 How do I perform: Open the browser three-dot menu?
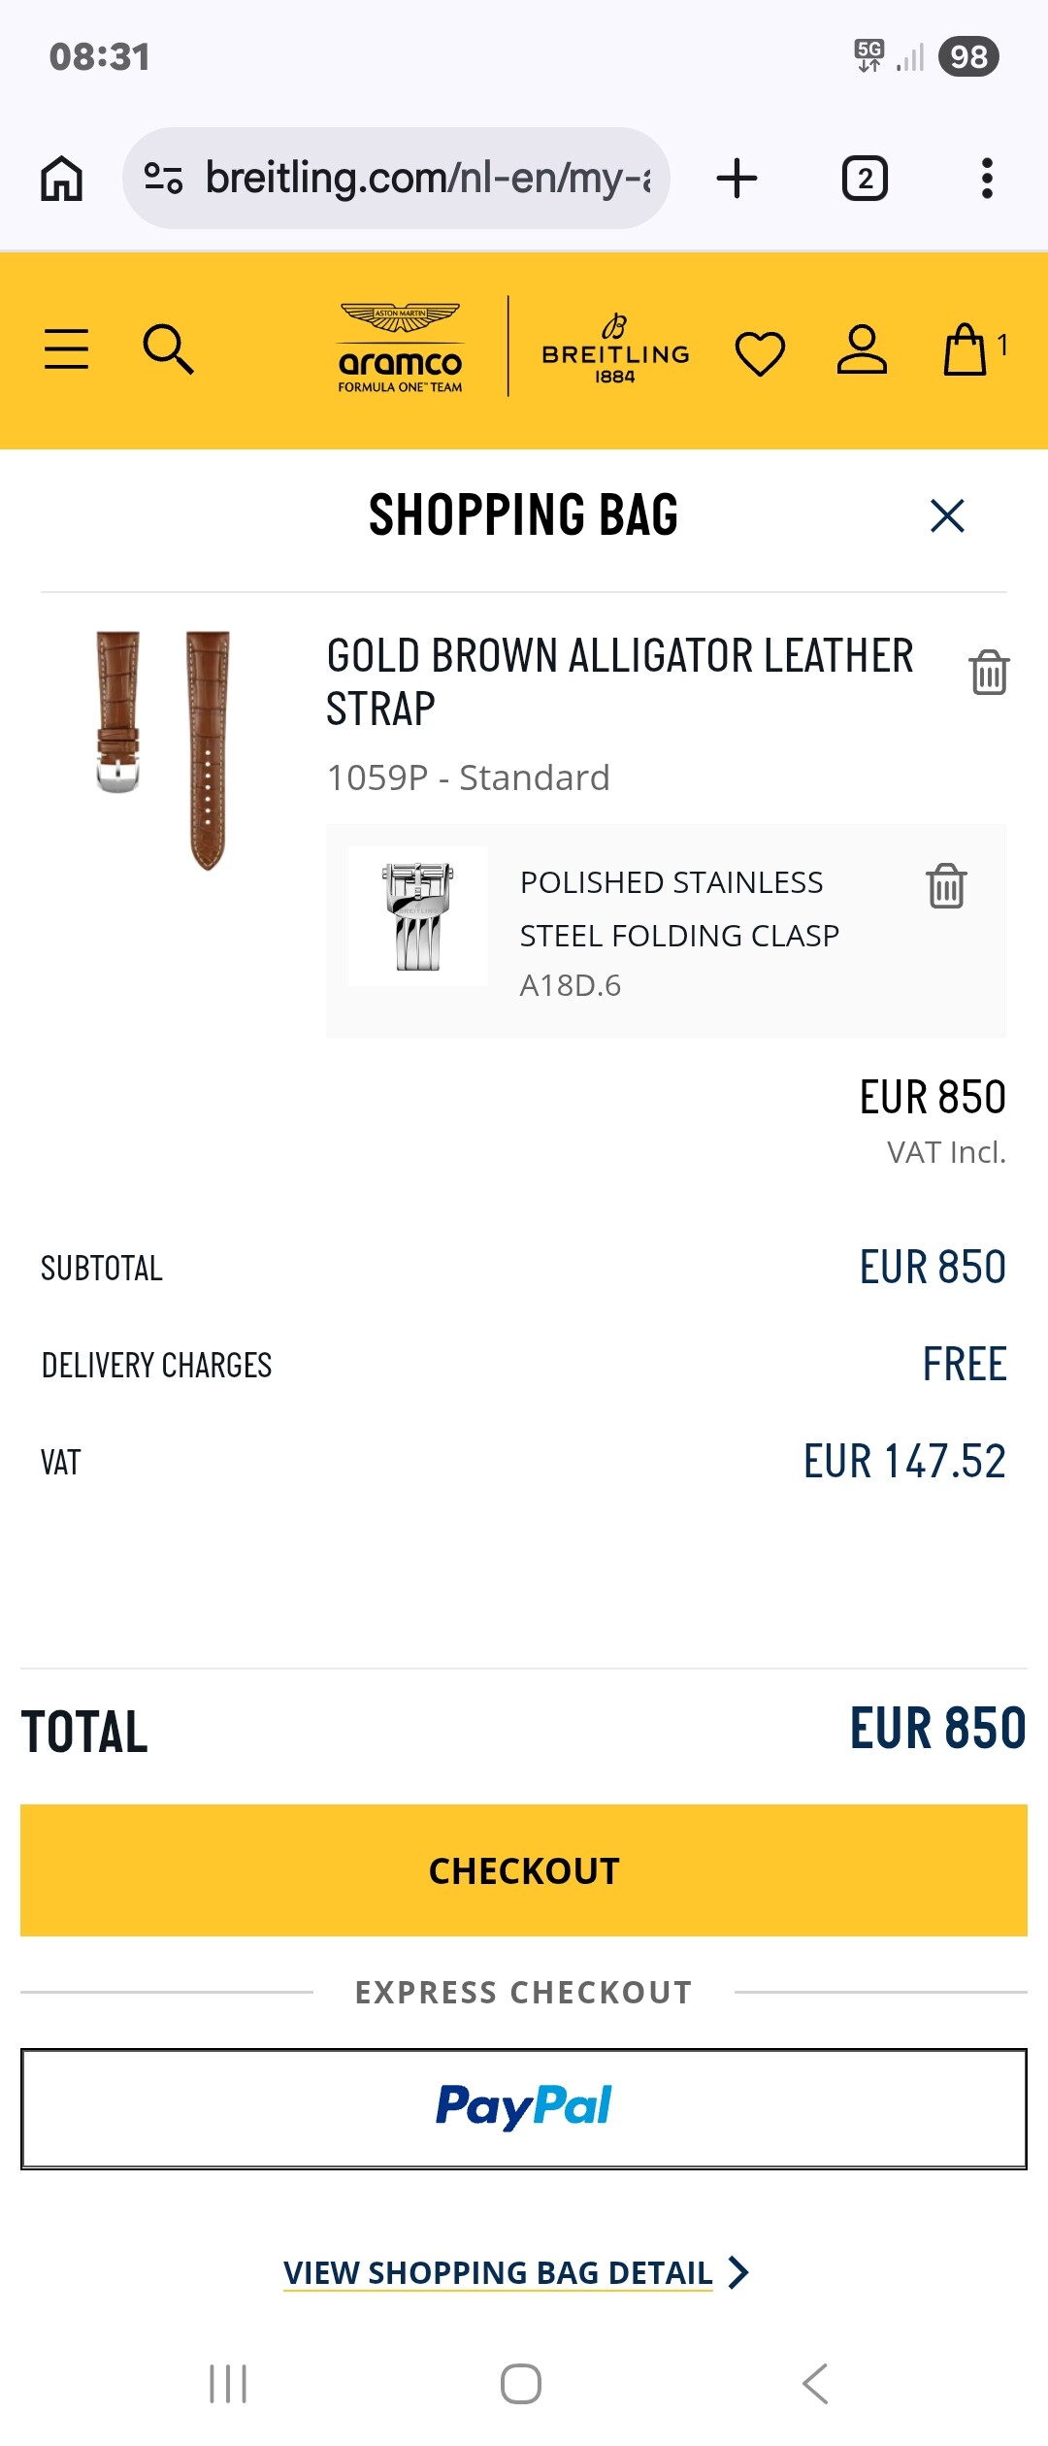987,179
